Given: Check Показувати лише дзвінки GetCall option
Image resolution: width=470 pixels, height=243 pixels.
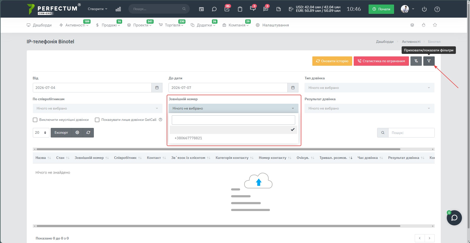Looking at the screenshot, I should coord(97,120).
